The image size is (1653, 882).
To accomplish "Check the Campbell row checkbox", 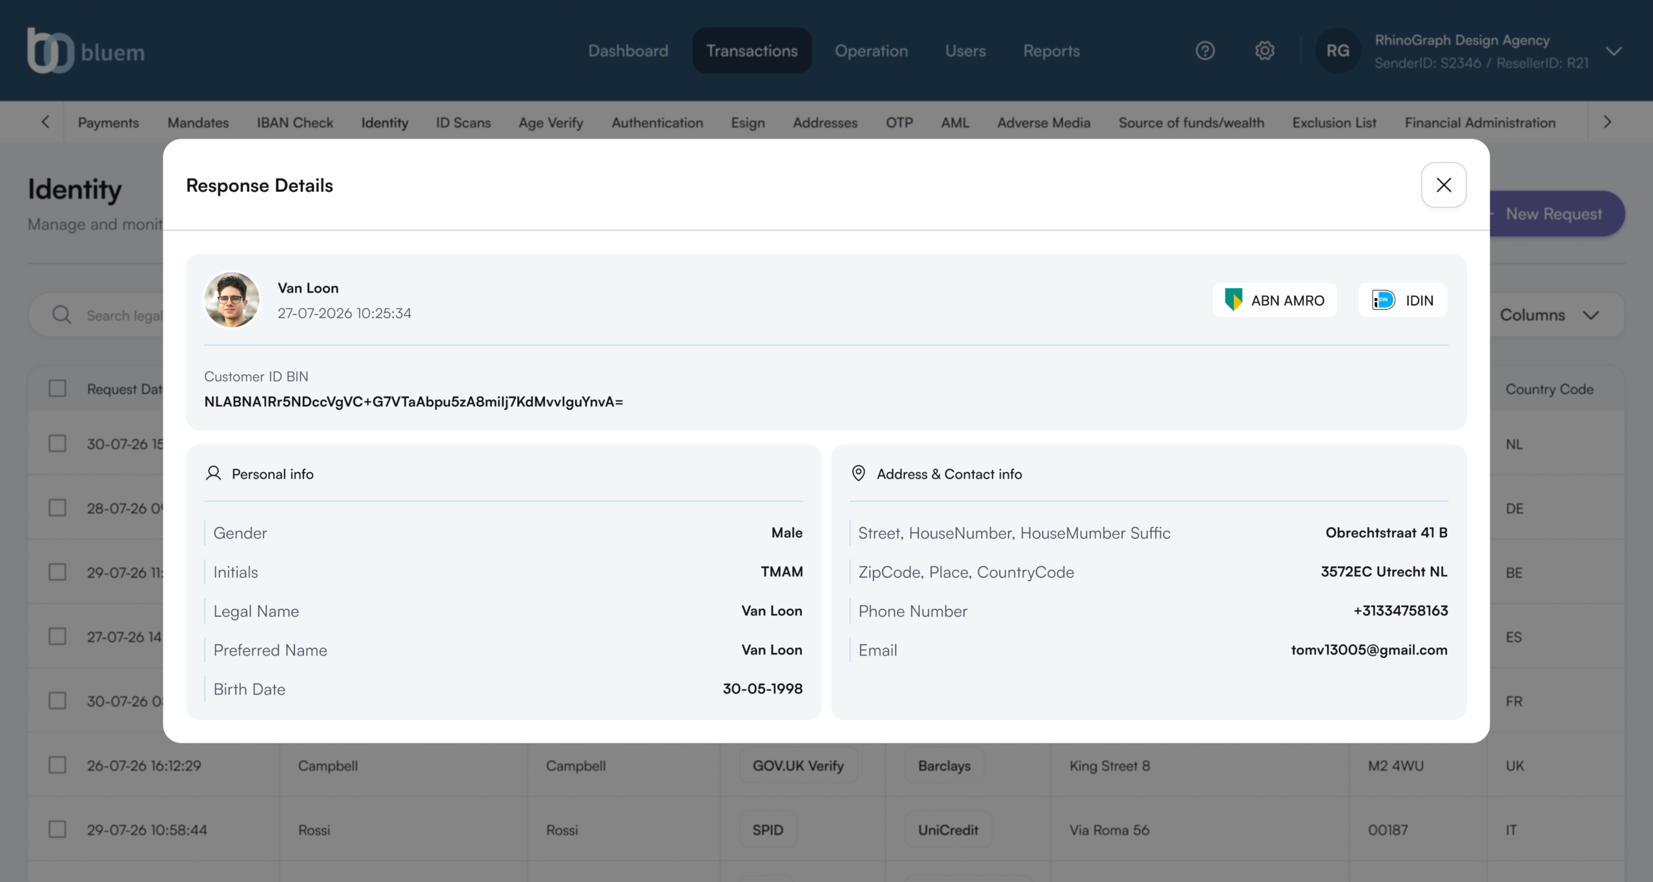I will pos(57,765).
